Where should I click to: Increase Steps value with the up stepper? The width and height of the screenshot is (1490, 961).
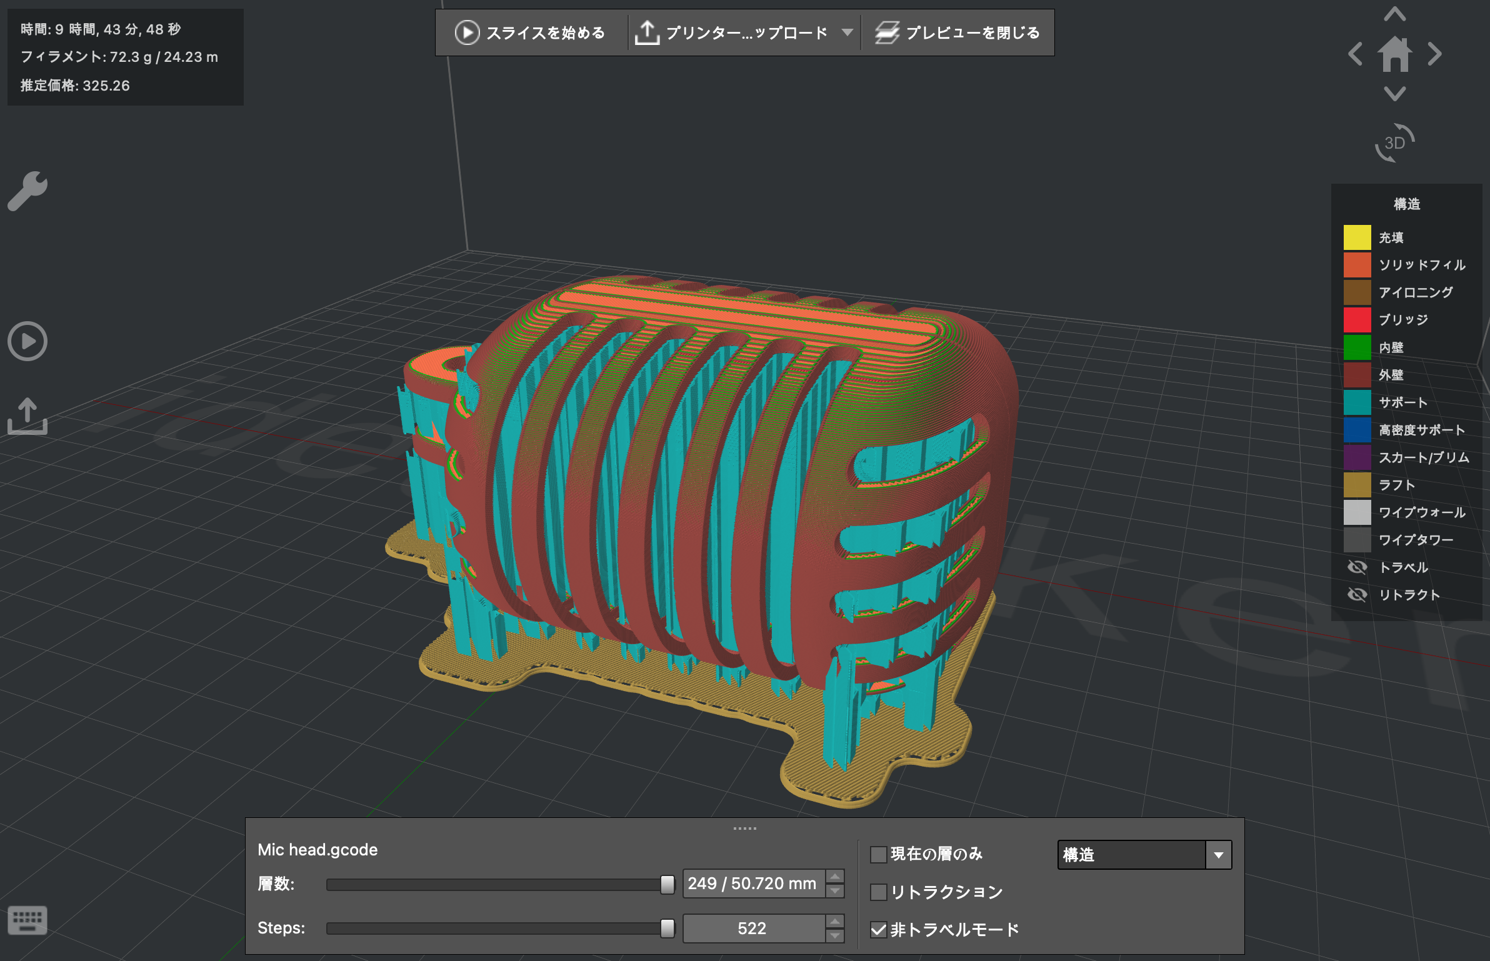(835, 921)
